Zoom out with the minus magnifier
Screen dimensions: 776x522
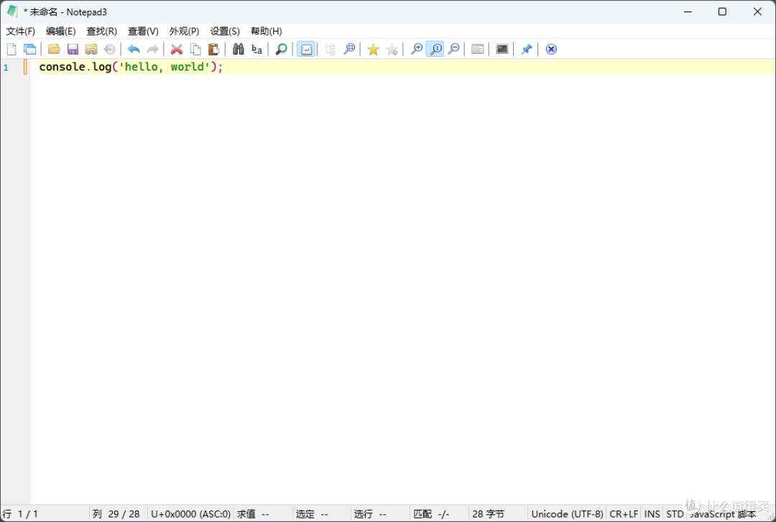click(x=453, y=49)
